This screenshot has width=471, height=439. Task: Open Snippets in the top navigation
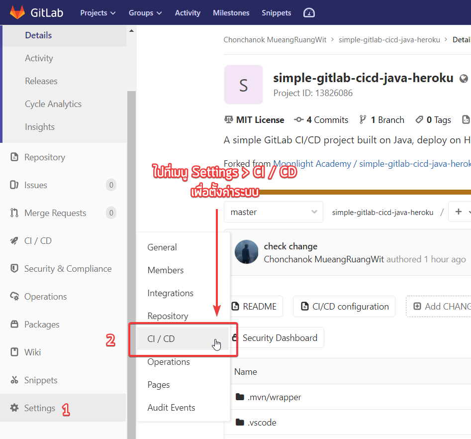276,13
